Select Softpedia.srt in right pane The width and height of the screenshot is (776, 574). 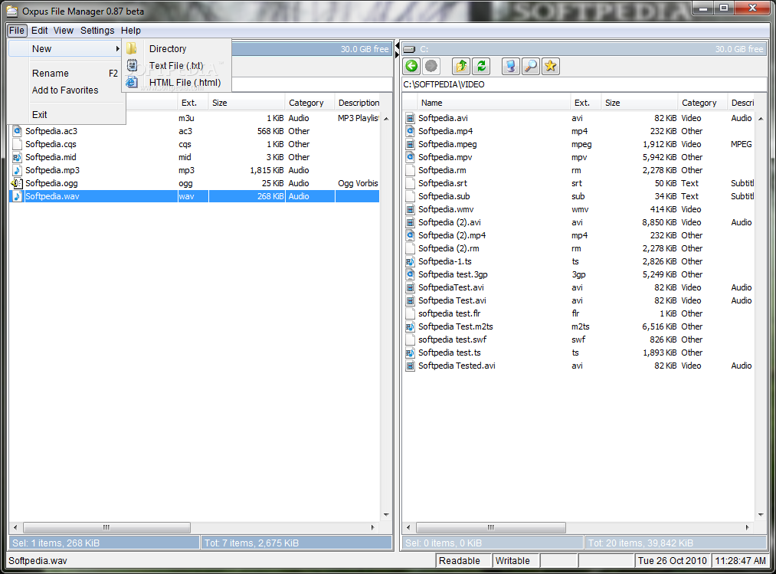pyautogui.click(x=443, y=183)
